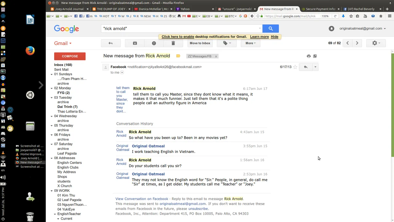Open the Leaf Pagoda label under Saturday
This screenshot has width=394, height=222.
67,153
